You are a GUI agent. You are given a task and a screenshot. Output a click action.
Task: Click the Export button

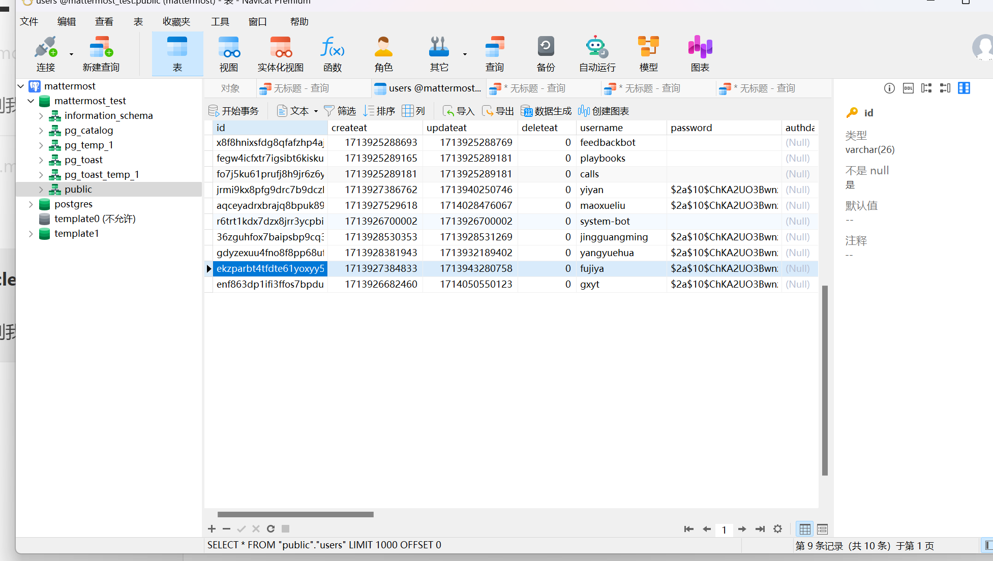point(498,111)
